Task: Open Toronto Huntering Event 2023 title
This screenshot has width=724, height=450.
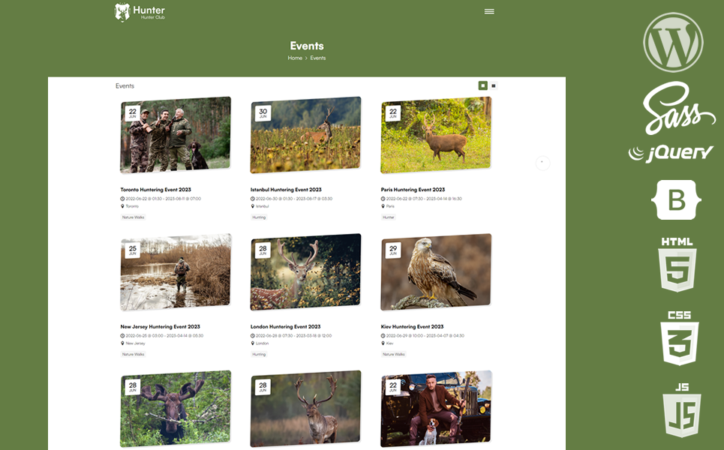Action: [x=156, y=190]
